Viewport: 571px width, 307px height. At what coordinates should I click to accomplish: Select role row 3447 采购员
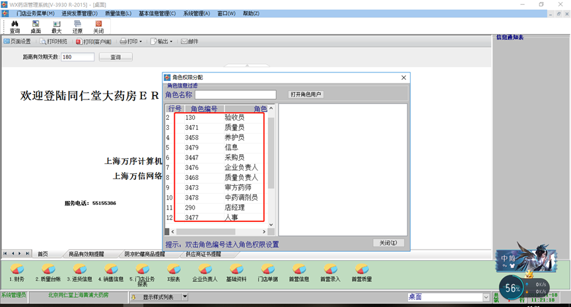(x=217, y=157)
